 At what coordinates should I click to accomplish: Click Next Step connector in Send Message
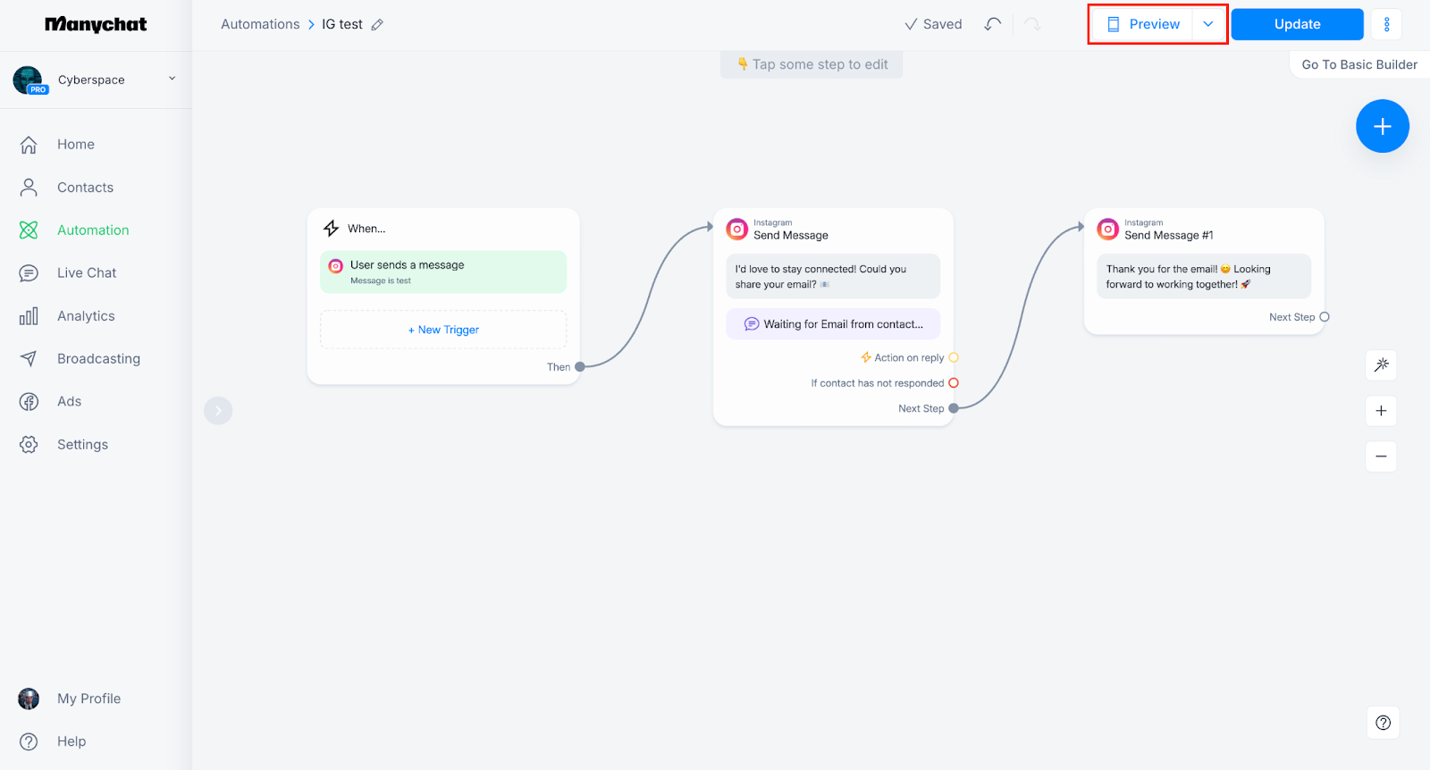[954, 408]
